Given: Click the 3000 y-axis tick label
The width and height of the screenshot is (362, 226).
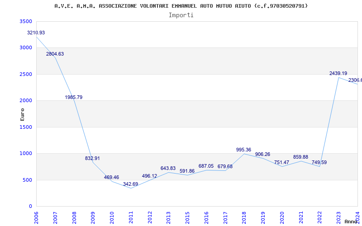Looking at the screenshot, I should (26, 48).
